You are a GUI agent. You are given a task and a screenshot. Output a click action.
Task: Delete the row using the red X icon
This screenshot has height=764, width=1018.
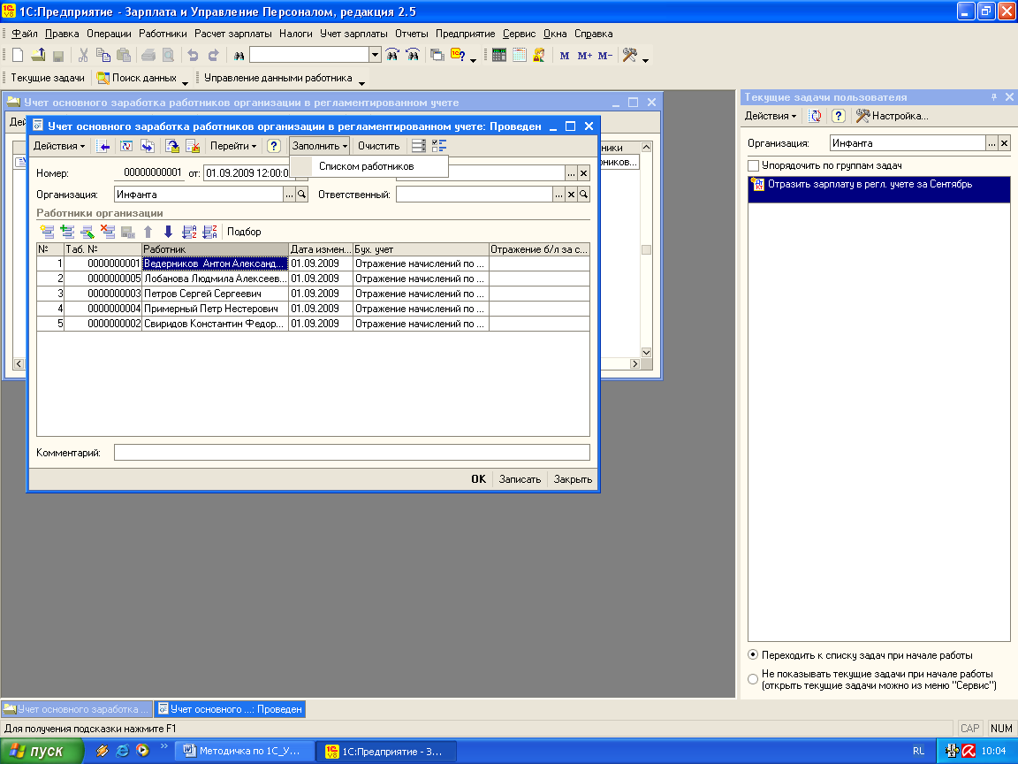point(107,232)
